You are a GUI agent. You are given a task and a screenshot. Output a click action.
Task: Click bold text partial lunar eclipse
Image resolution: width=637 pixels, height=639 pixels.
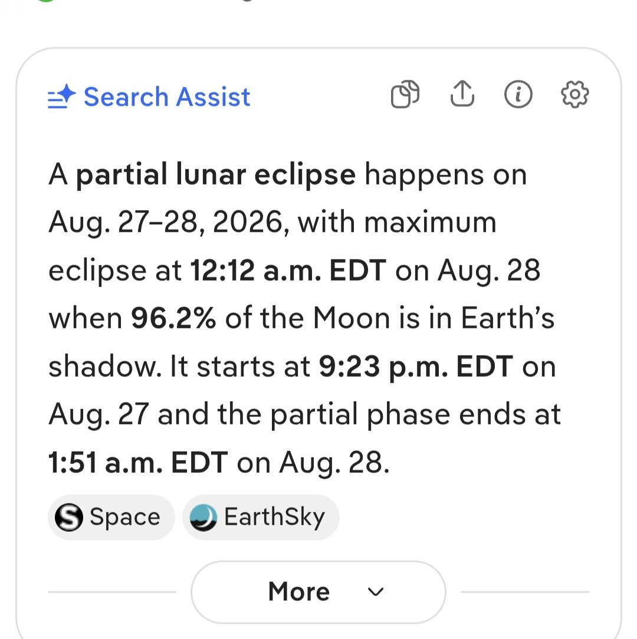point(216,175)
